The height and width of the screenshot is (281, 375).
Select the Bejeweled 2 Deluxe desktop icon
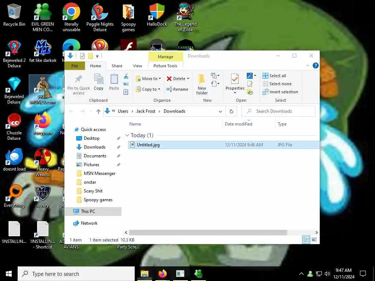(14, 54)
